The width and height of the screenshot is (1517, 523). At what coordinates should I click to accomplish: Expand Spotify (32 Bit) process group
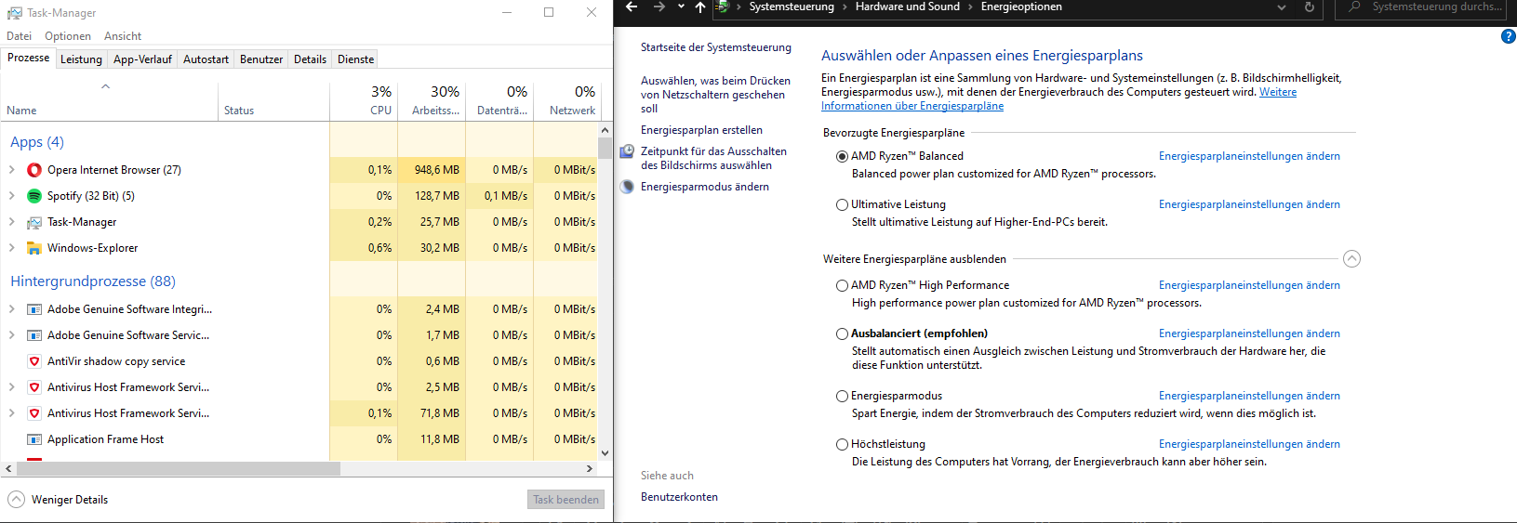11,196
